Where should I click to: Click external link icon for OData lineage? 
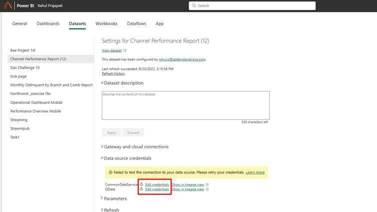coord(207,189)
